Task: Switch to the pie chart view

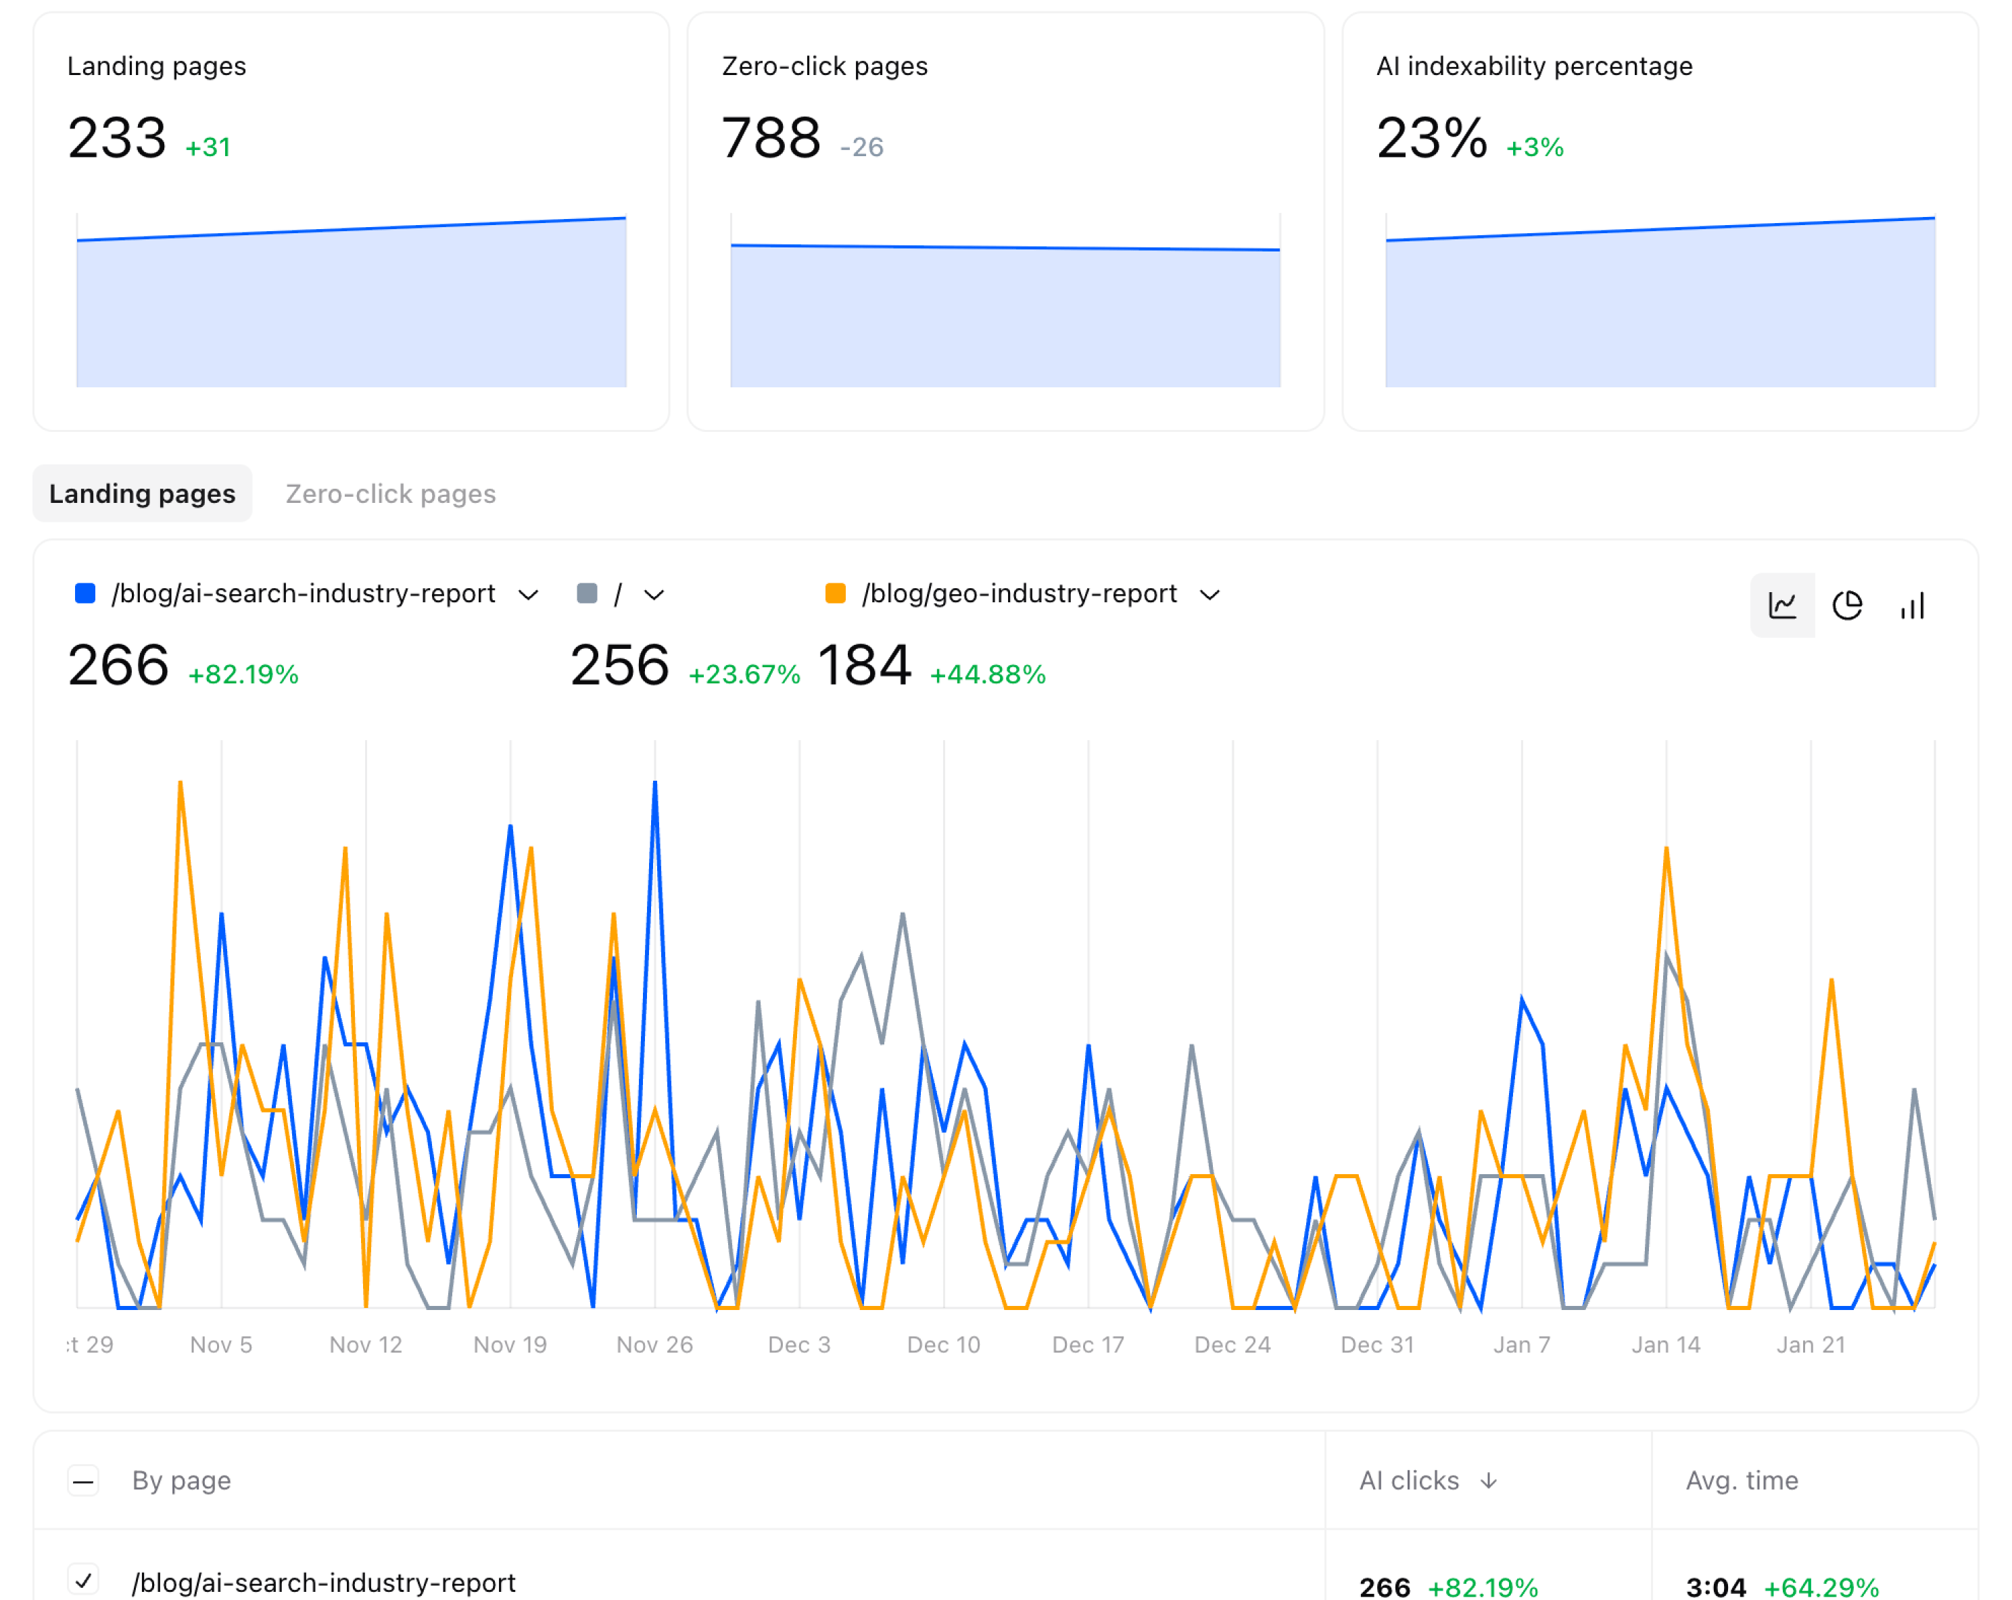Action: coord(1847,604)
